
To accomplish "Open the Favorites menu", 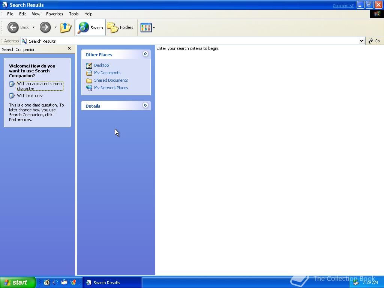I will [55, 14].
